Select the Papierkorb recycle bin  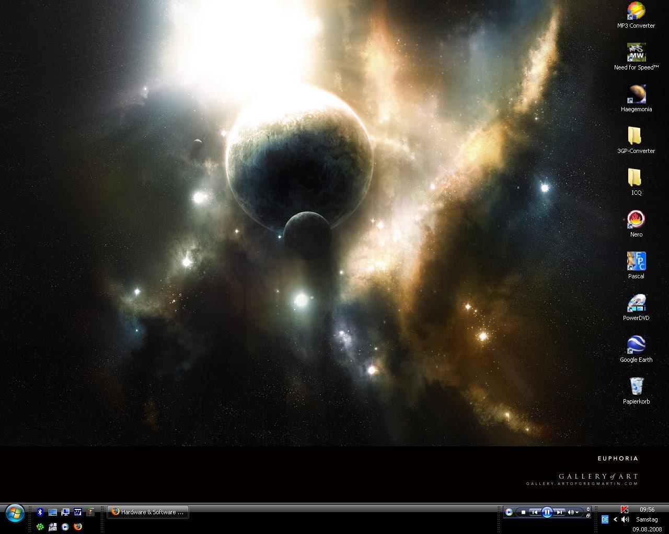pos(636,387)
